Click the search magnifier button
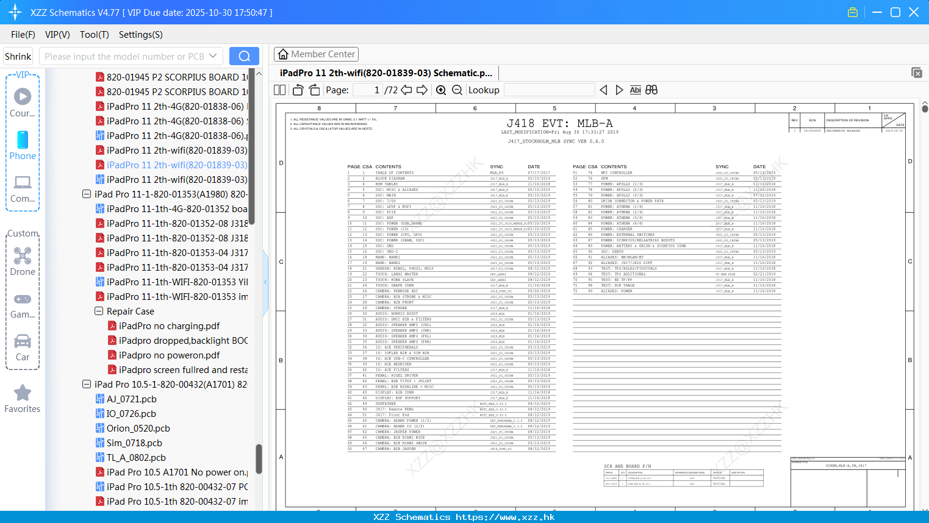The image size is (929, 523). tap(244, 56)
